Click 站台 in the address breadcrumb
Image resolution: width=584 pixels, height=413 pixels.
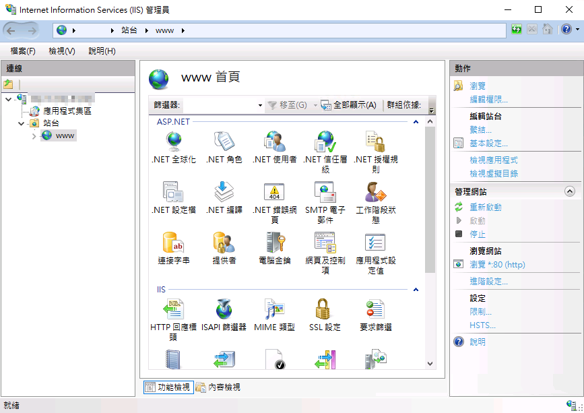pyautogui.click(x=129, y=30)
